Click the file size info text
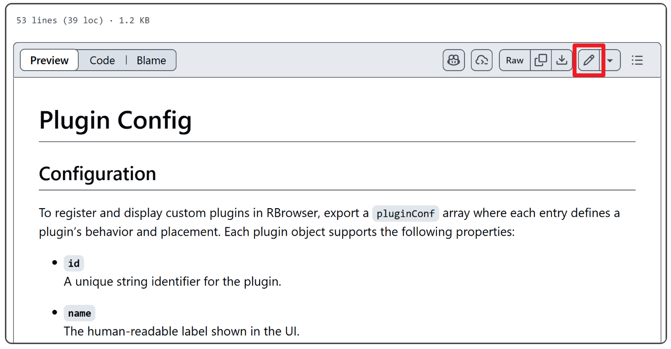This screenshot has width=671, height=349. (83, 21)
